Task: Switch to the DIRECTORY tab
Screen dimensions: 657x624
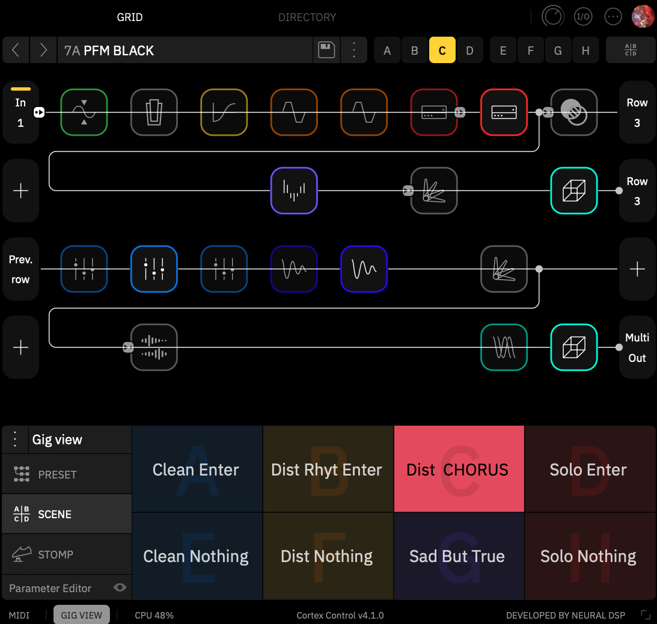Action: [x=307, y=17]
